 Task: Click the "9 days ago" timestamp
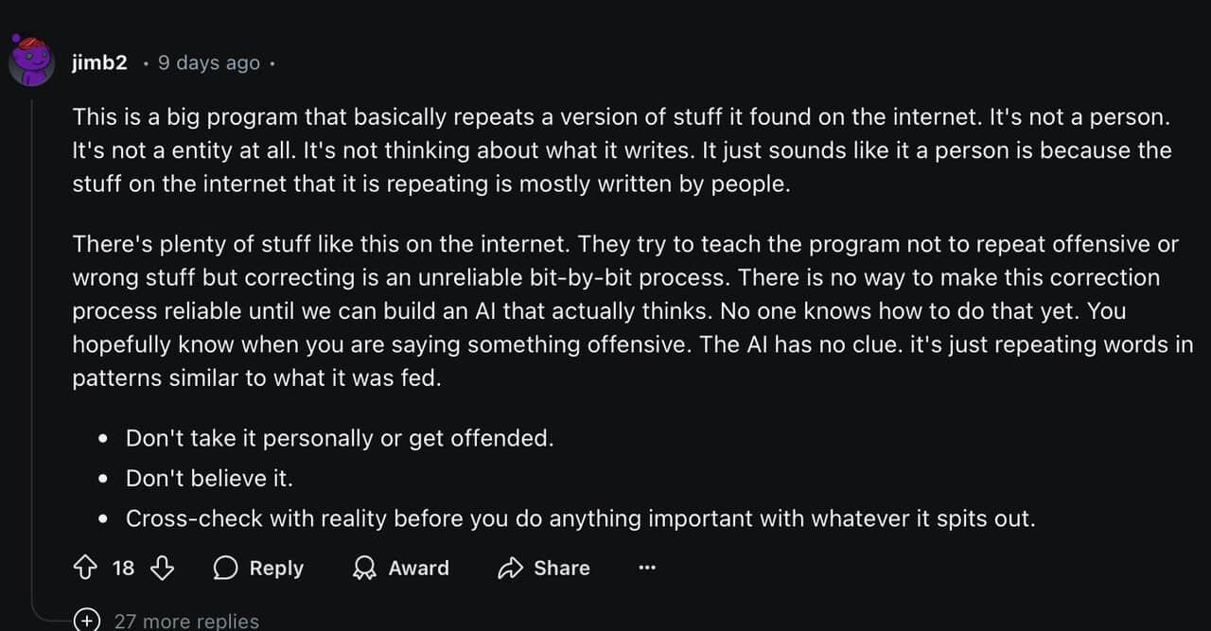pos(209,62)
